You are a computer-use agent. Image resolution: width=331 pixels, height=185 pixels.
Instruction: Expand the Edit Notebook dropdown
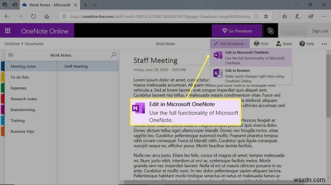click(x=230, y=44)
